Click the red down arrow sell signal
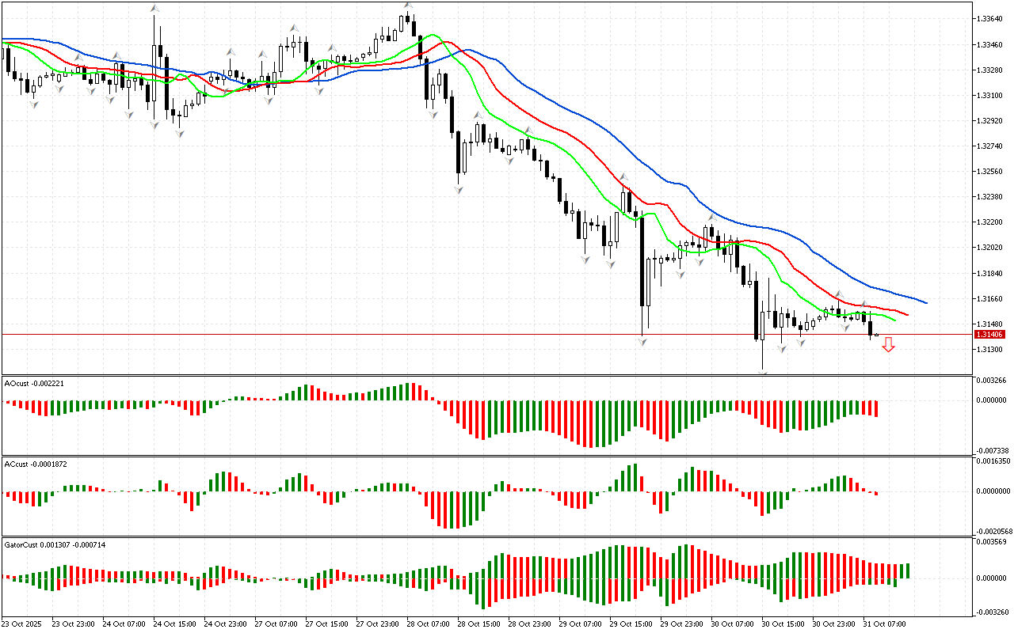1014x633 pixels. tap(889, 344)
